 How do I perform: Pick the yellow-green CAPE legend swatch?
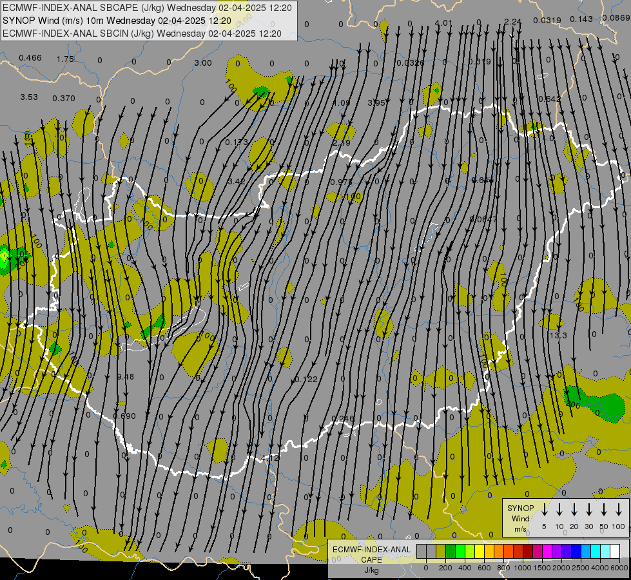(x=470, y=552)
